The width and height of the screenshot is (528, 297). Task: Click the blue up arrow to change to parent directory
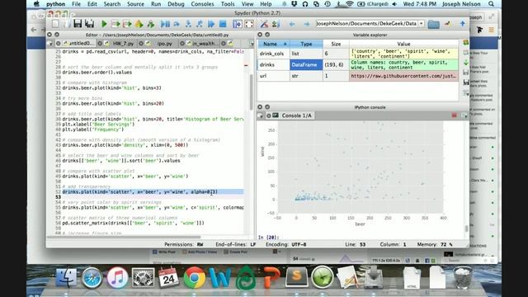point(462,24)
